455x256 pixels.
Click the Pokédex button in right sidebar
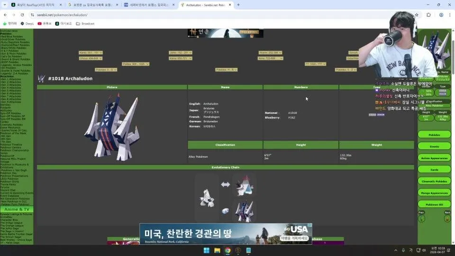point(435,135)
